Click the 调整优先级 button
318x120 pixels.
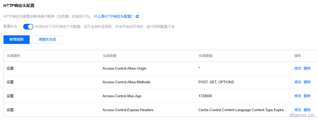click(47, 39)
